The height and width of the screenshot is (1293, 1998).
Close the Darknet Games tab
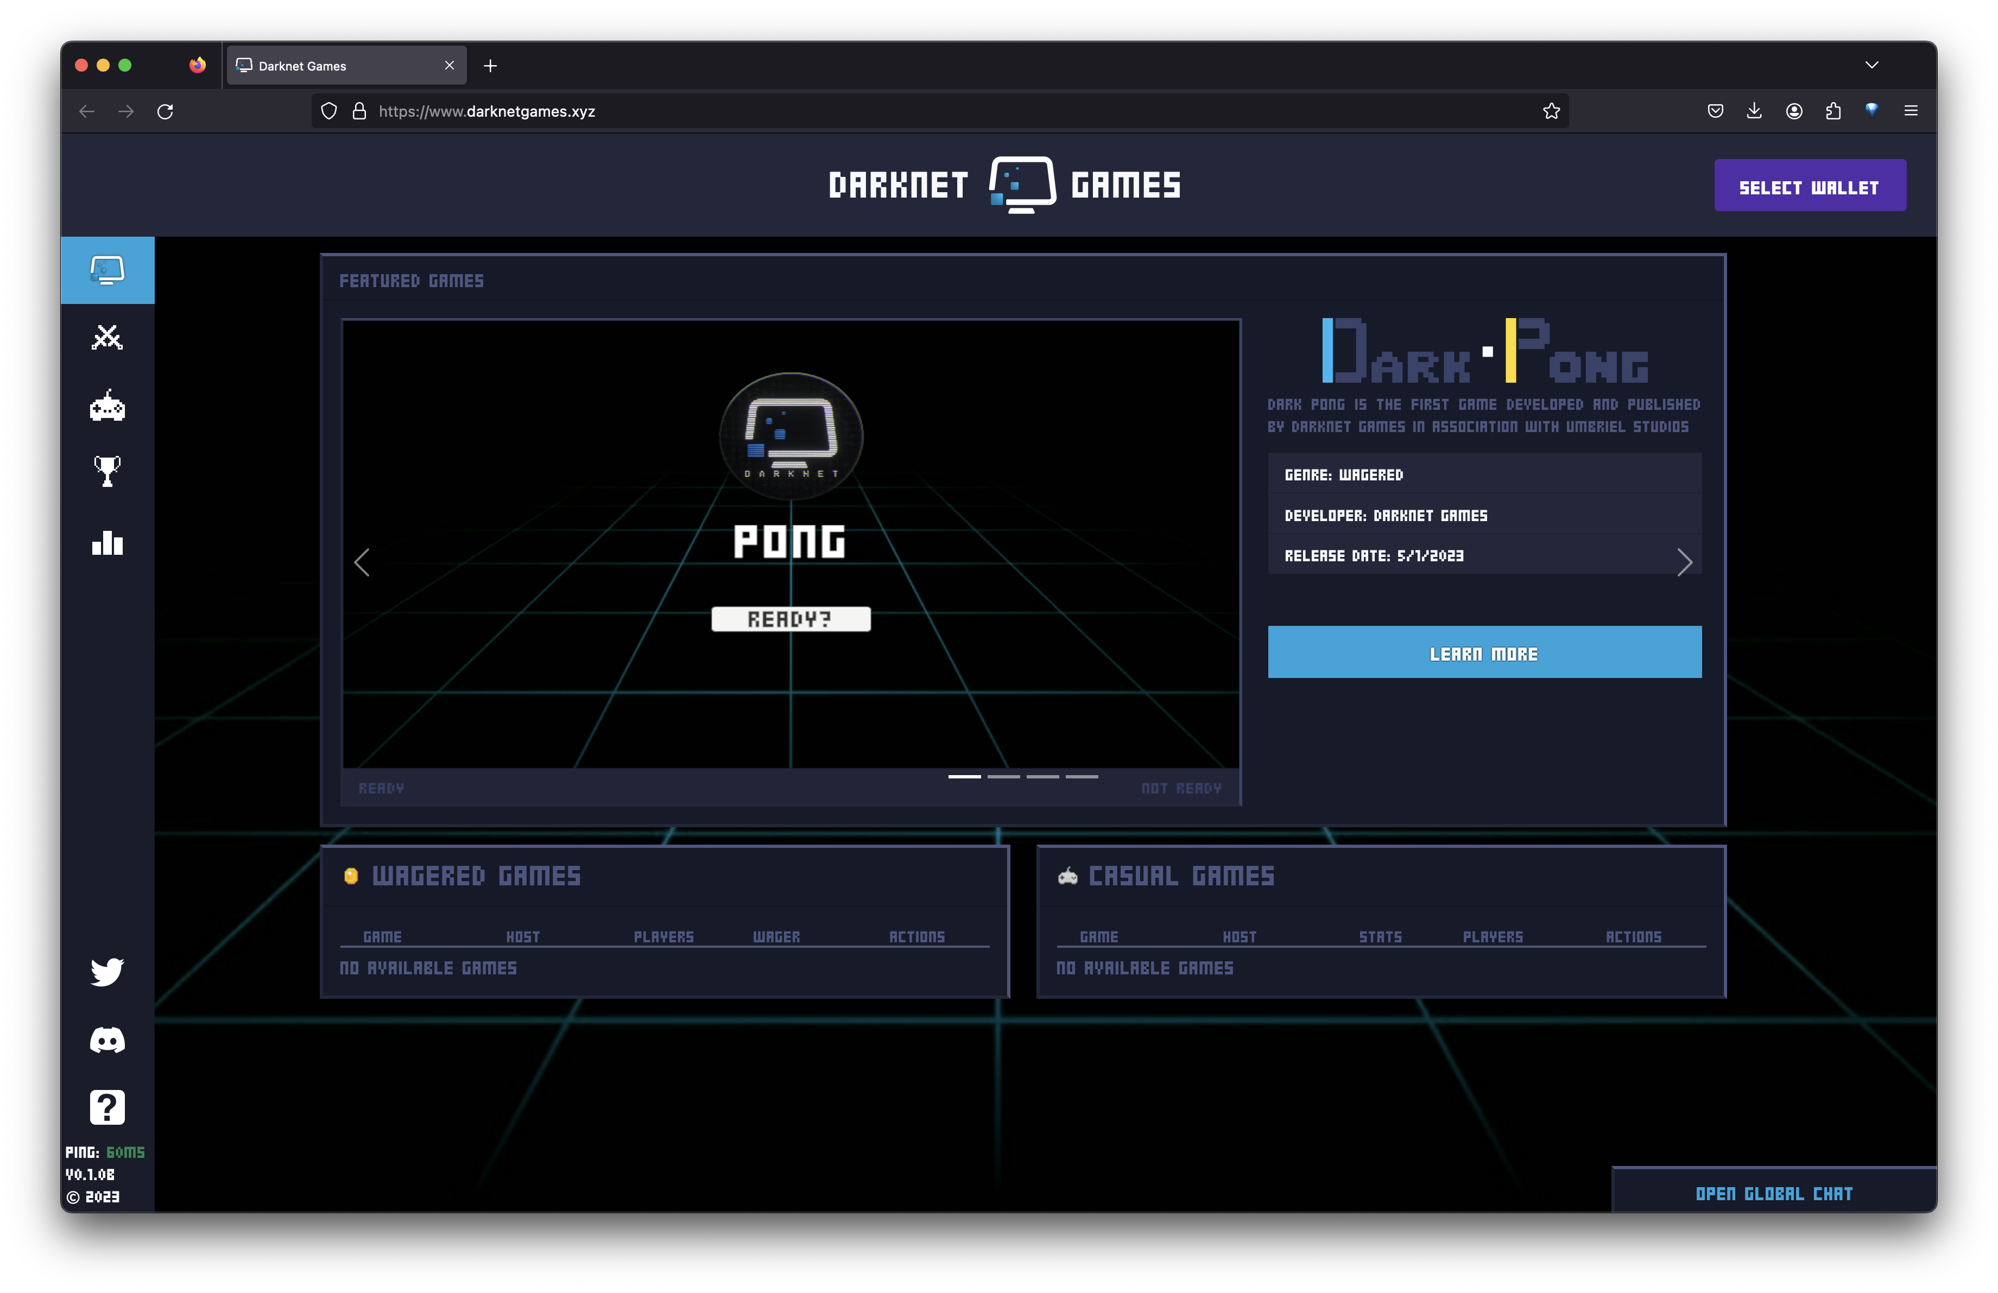tap(449, 66)
